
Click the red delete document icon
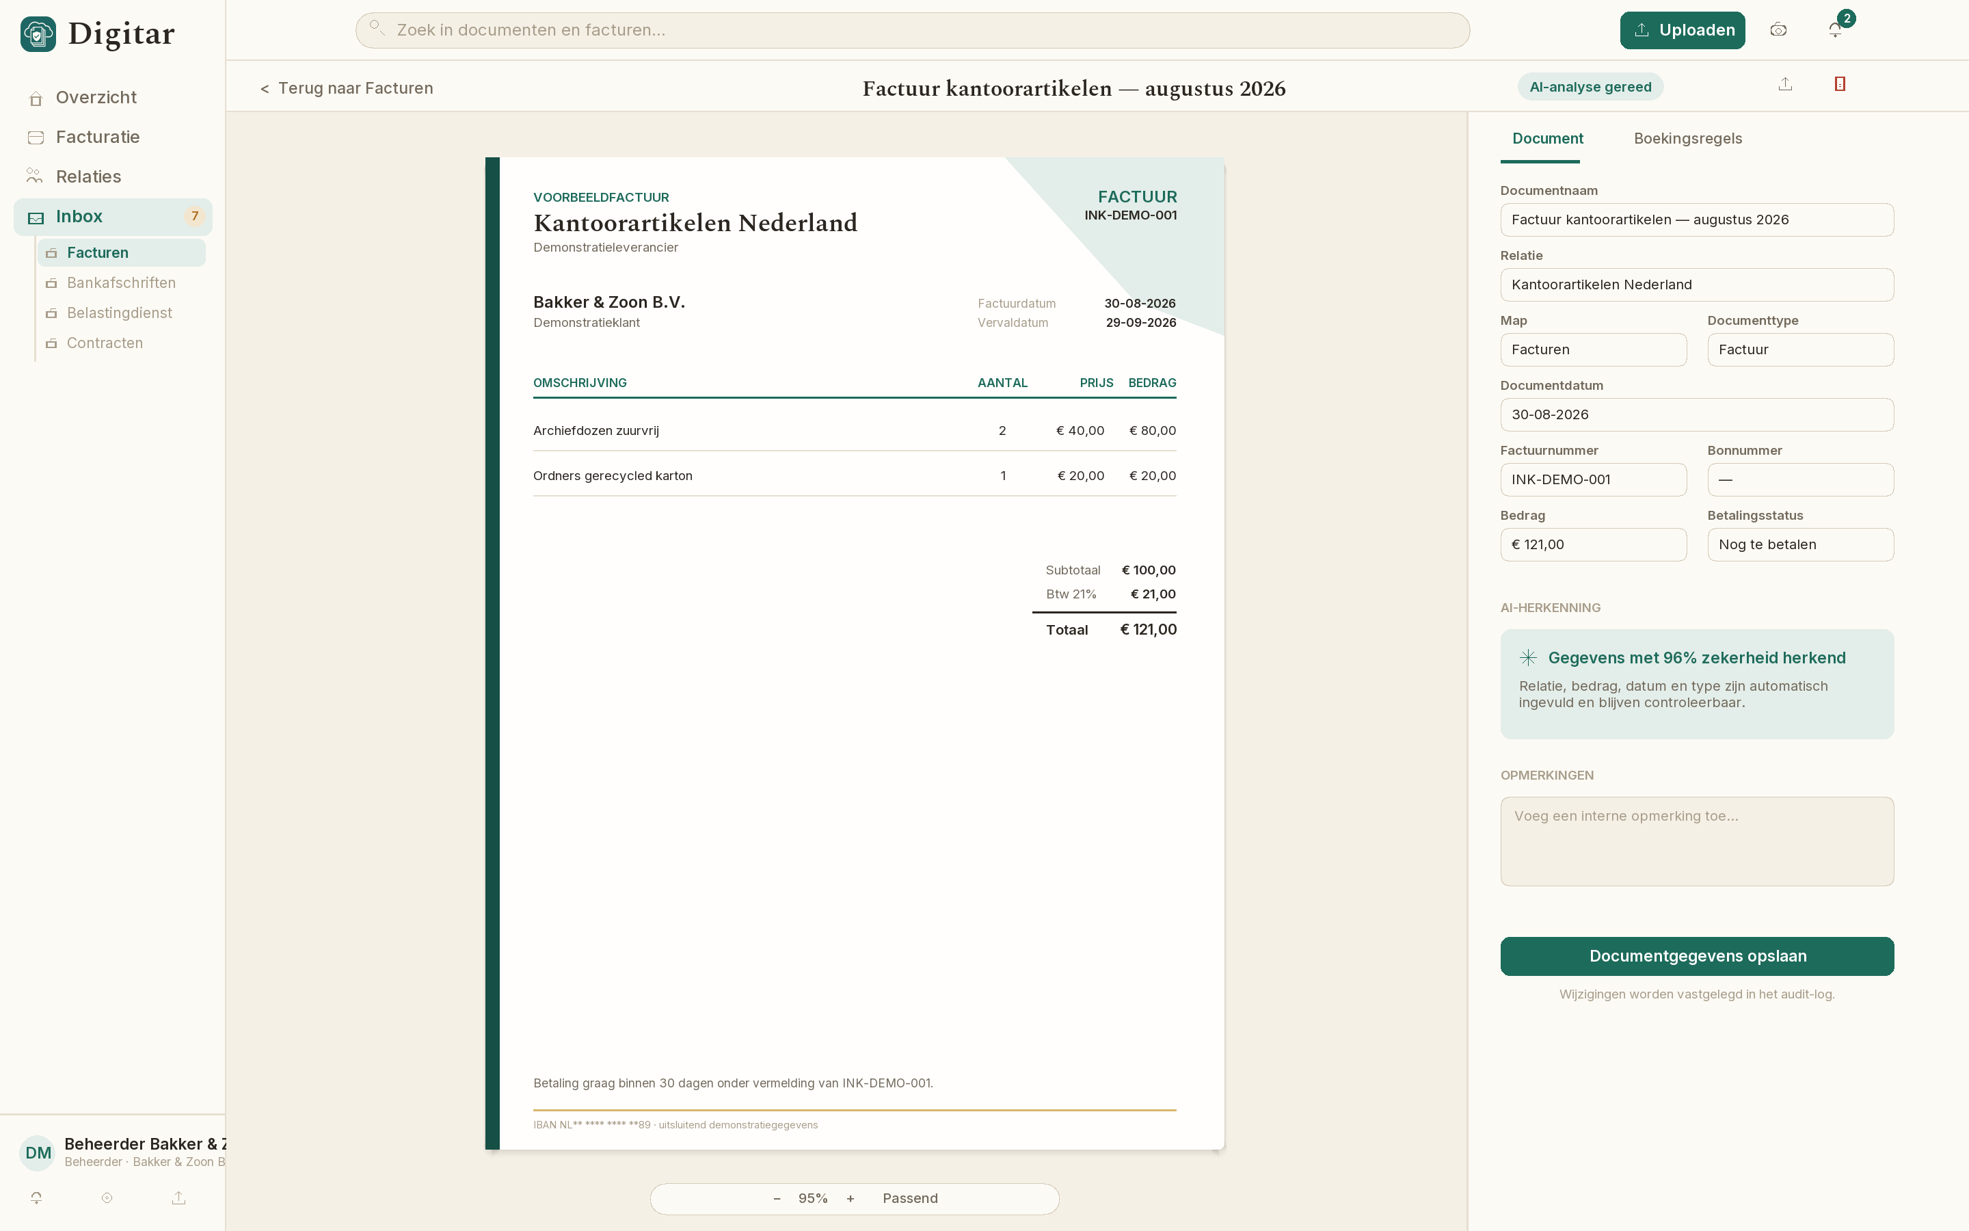(1840, 84)
